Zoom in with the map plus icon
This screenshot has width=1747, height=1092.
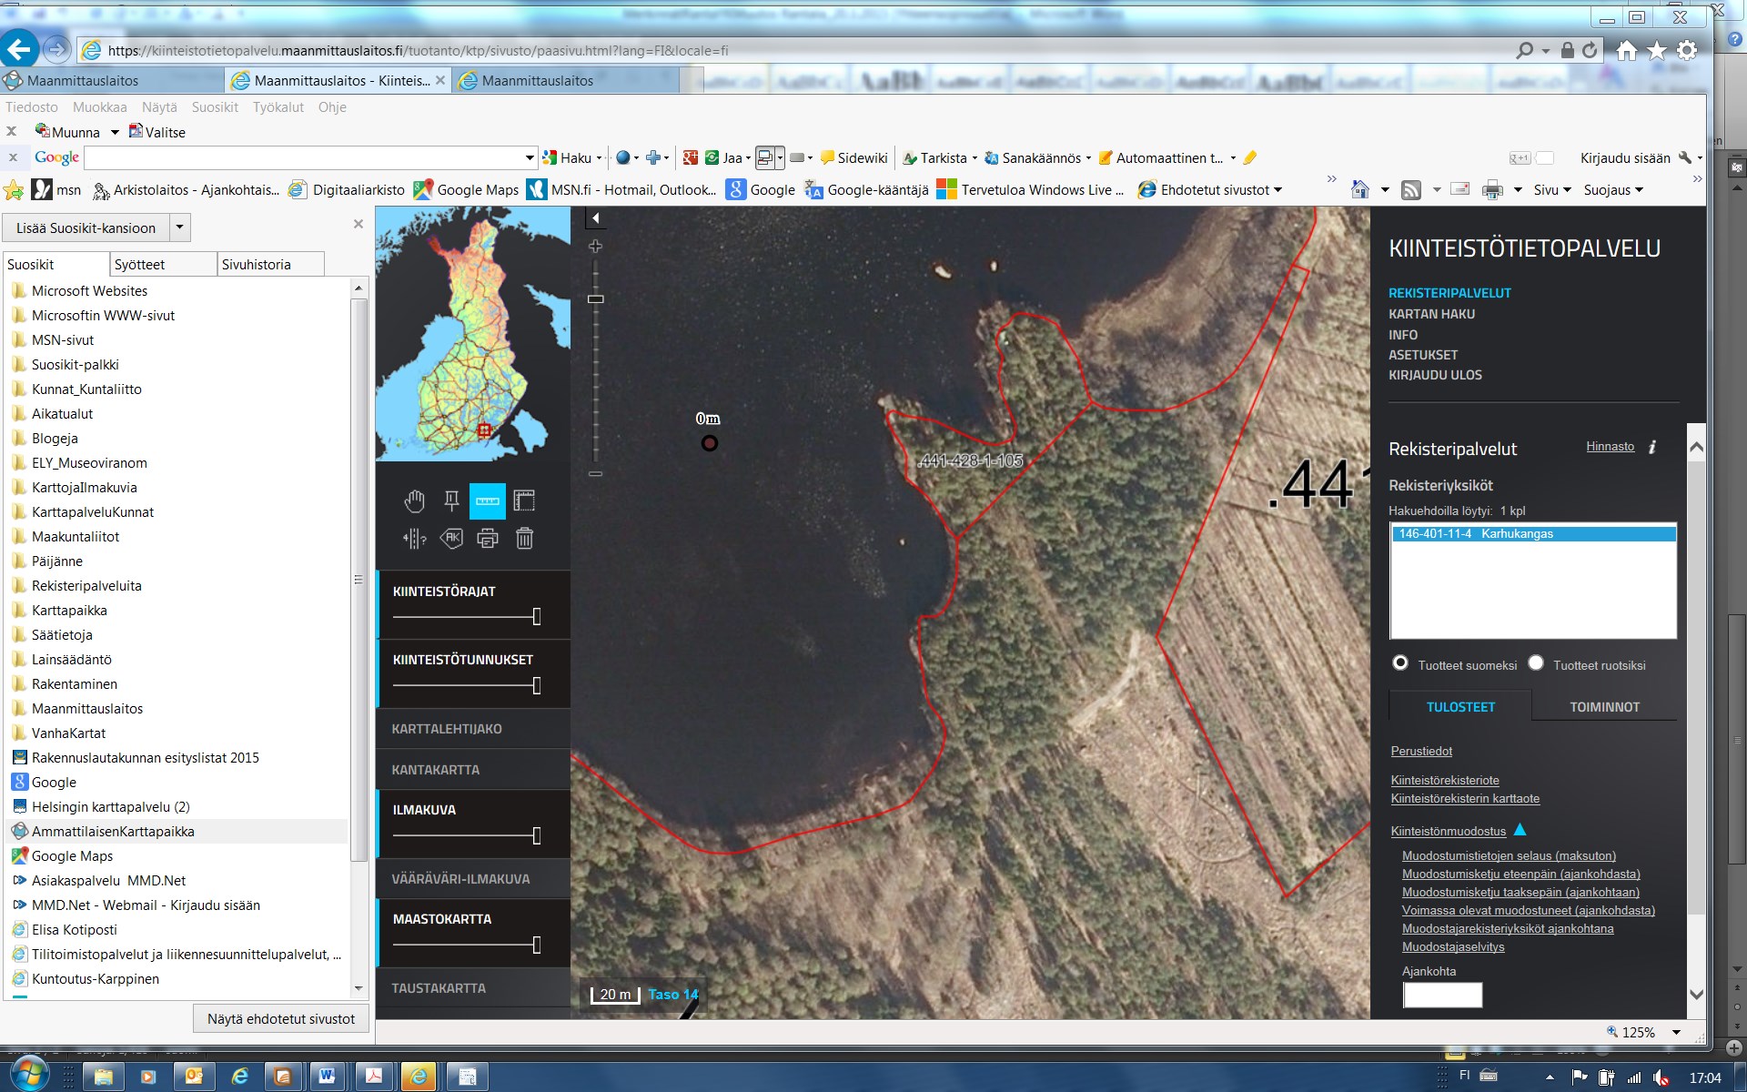click(595, 247)
